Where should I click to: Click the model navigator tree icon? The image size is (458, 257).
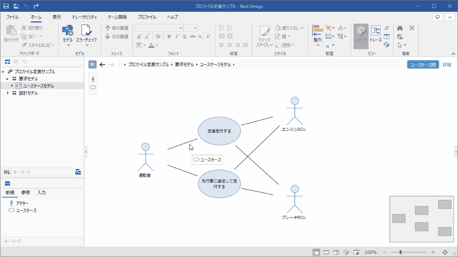[7, 62]
